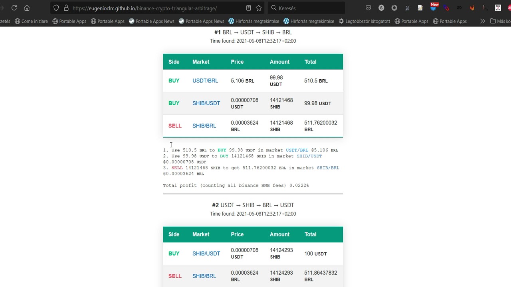
Task: Click Time found line under heading #1
Action: [x=253, y=41]
